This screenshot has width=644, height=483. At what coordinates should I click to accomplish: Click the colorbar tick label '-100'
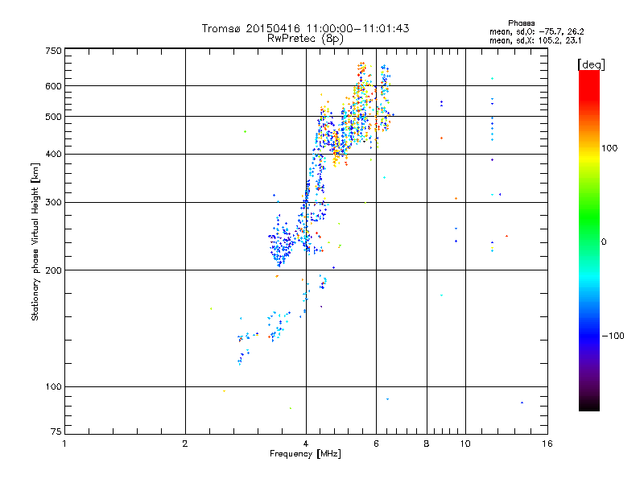[x=613, y=336]
